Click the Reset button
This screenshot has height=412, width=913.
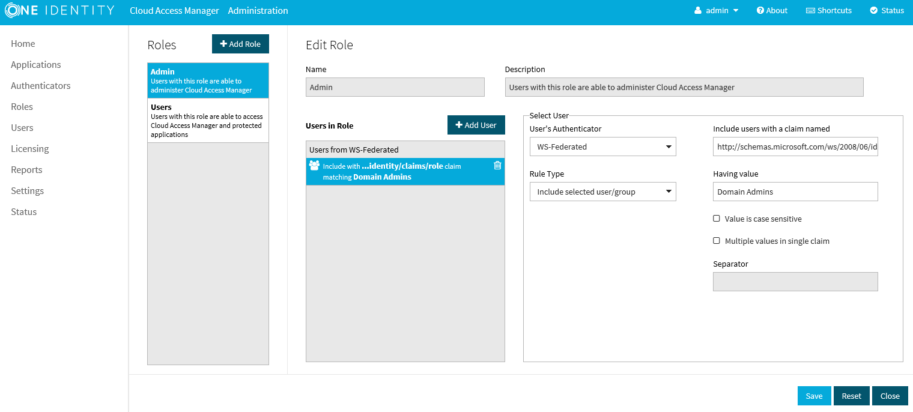pos(852,396)
